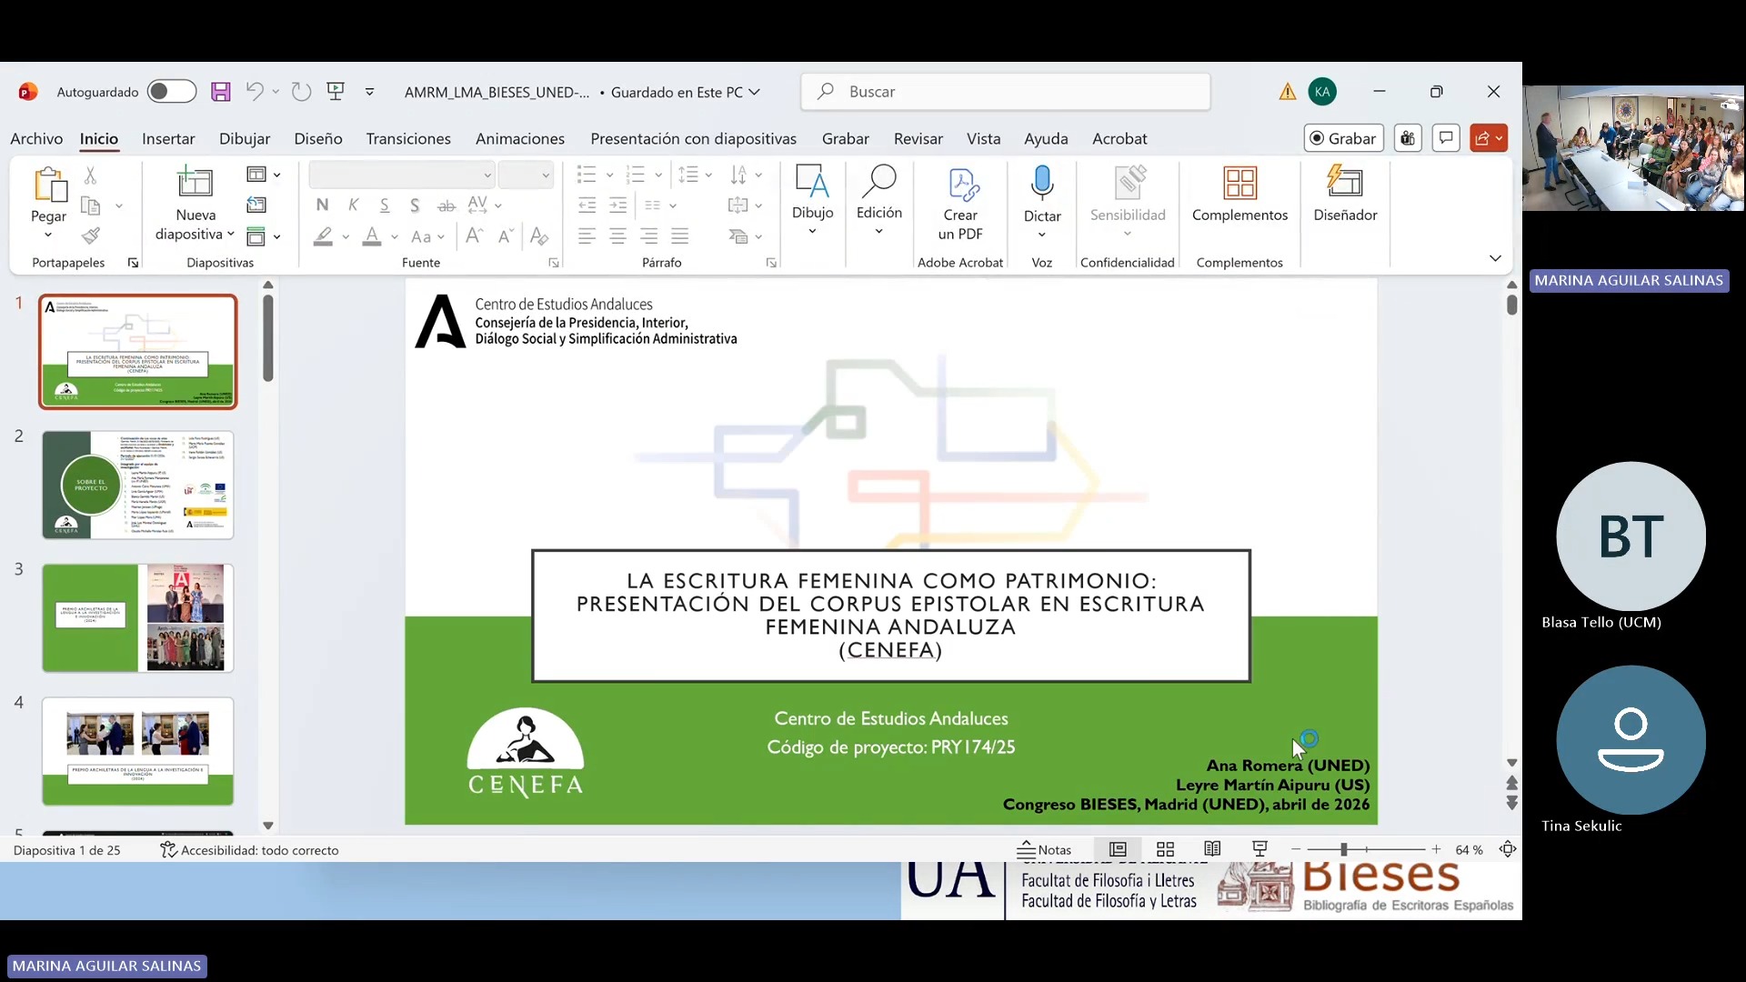Toggle normal view in status bar
Image resolution: width=1746 pixels, height=982 pixels.
point(1118,849)
